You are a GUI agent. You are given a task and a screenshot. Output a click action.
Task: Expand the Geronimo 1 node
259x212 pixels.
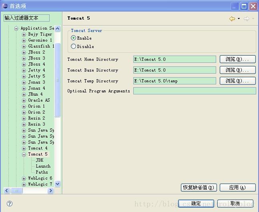[x=24, y=40]
